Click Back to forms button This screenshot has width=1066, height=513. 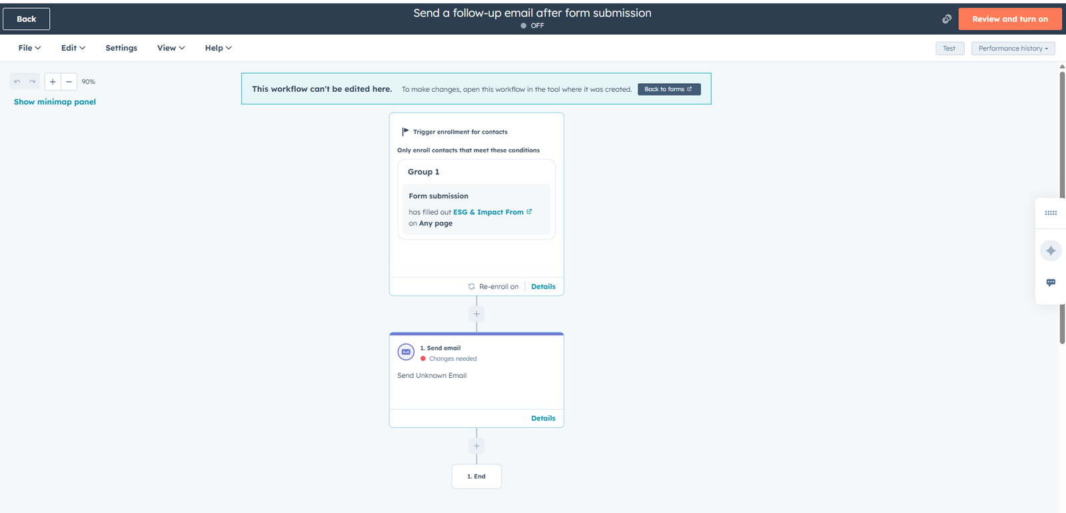(x=669, y=89)
